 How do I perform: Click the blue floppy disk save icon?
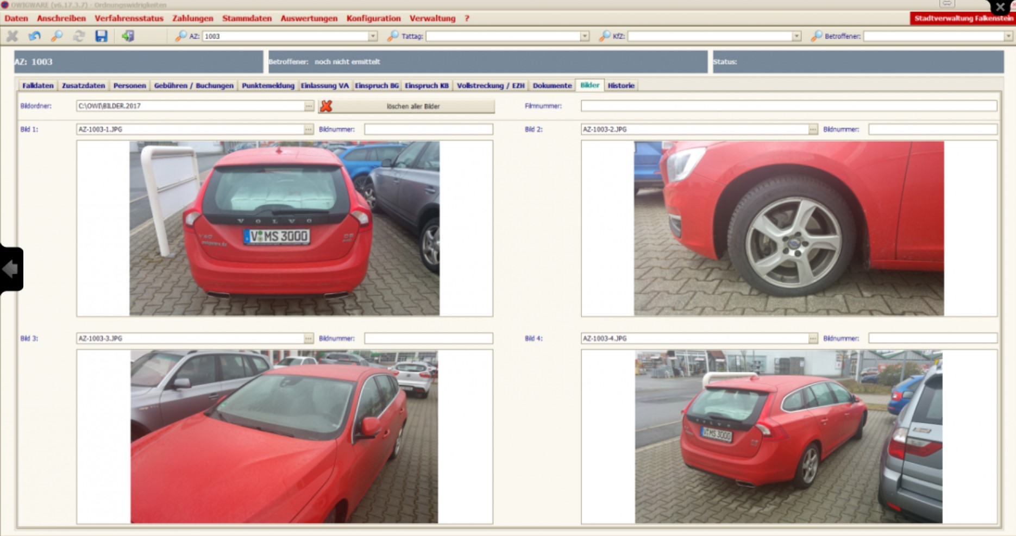click(x=101, y=36)
